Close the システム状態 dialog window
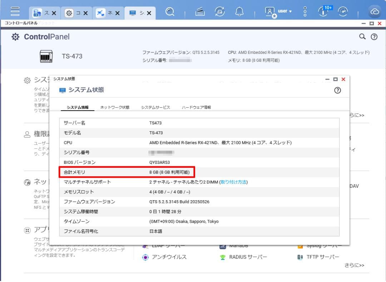The width and height of the screenshot is (386, 282). coord(343,79)
